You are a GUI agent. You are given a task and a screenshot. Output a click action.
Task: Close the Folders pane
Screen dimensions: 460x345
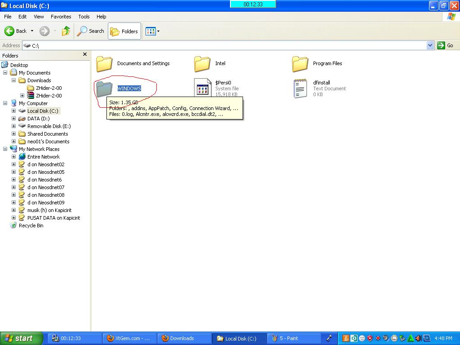coord(85,54)
